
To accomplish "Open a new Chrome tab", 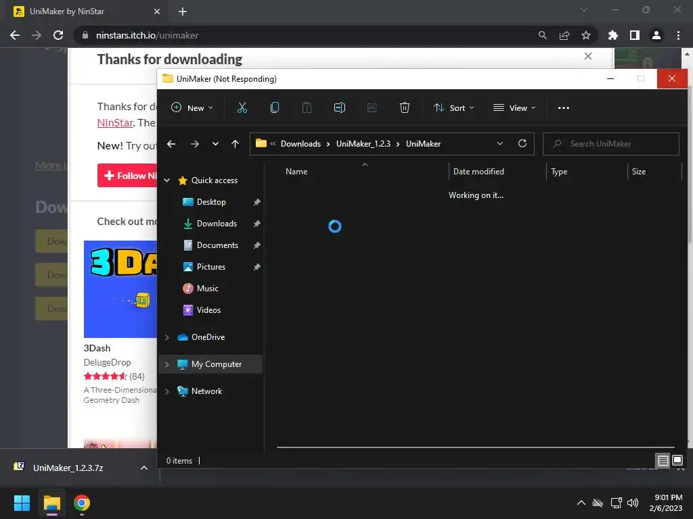I will pos(183,11).
